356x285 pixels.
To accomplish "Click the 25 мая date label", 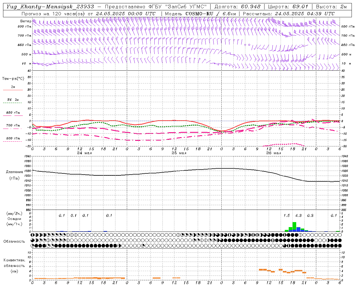I will (x=179, y=153).
